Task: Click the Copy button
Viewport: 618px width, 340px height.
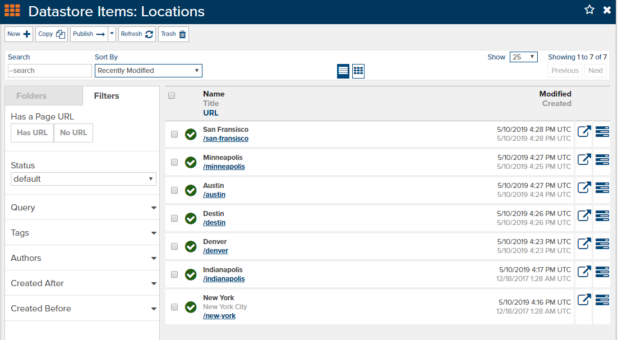Action: (52, 34)
